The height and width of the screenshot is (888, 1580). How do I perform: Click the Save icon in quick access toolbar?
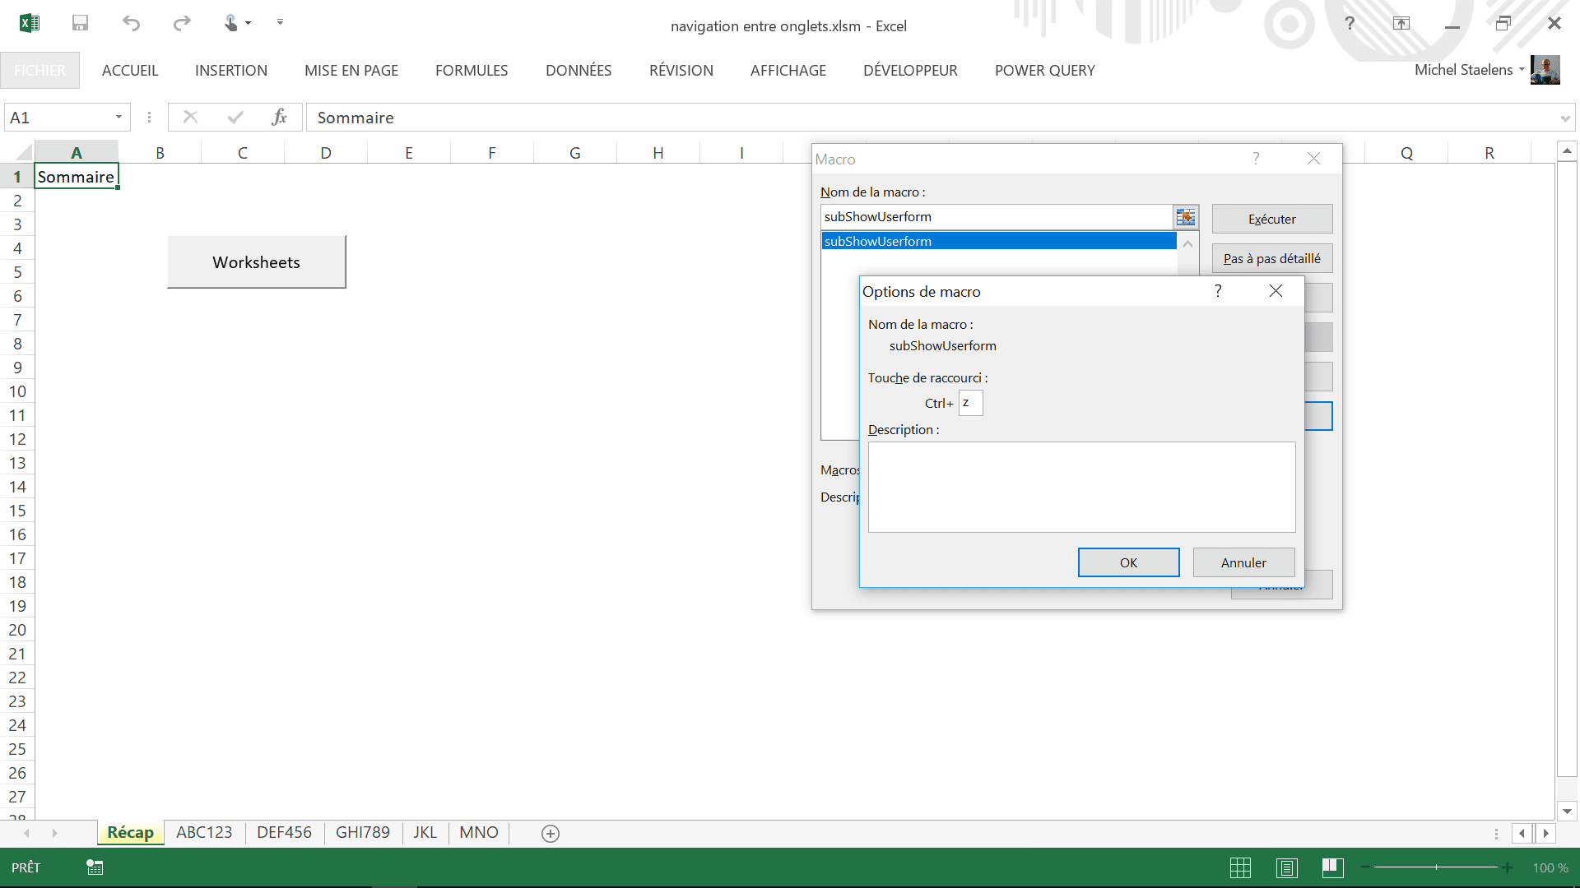(80, 23)
